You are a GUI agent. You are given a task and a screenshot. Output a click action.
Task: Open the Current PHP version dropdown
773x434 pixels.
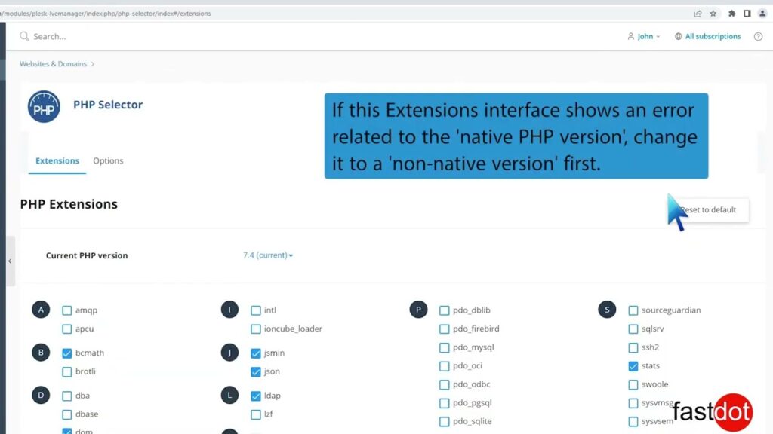268,255
